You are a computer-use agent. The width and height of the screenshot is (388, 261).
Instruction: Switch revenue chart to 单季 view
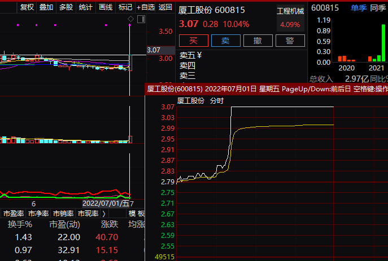(x=358, y=7)
